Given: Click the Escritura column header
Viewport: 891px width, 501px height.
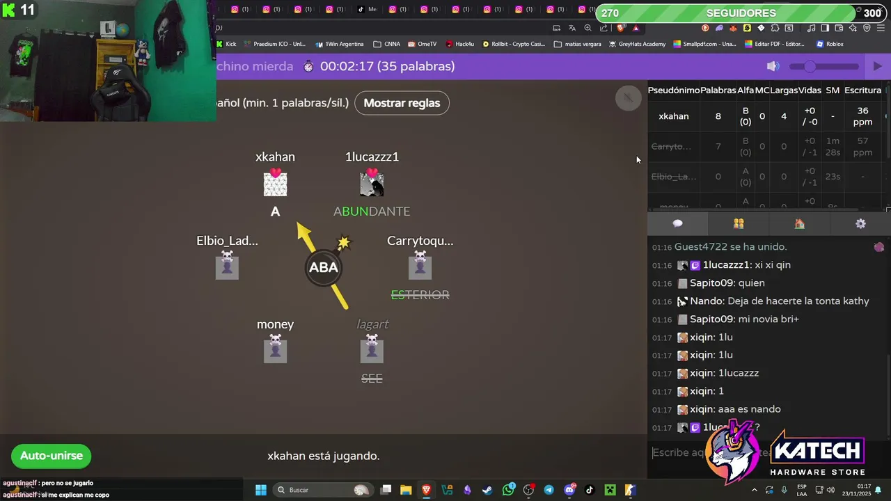Looking at the screenshot, I should (862, 90).
